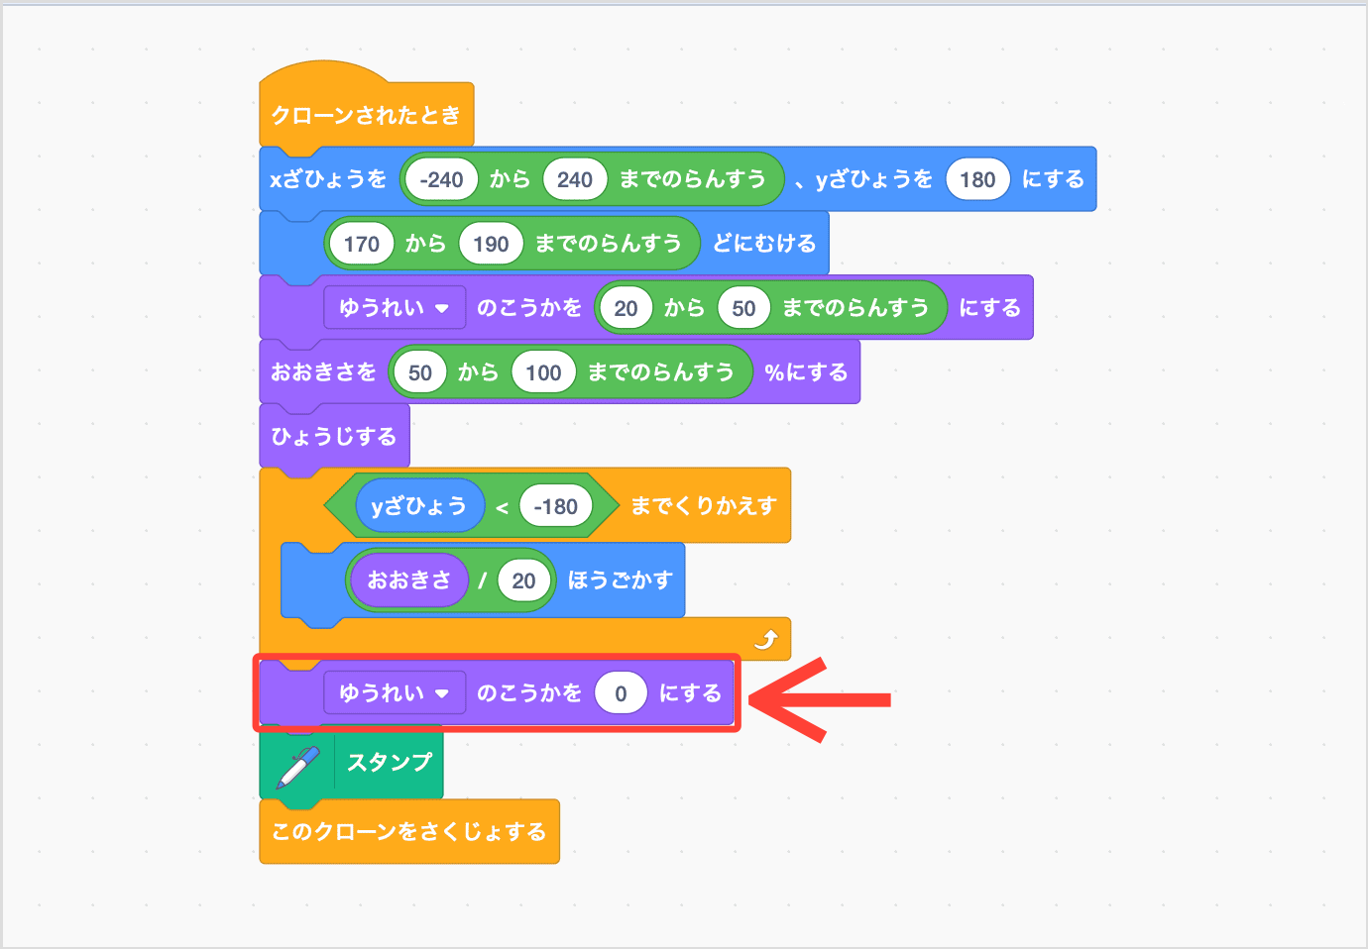Viewport: 1368px width, 949px height.
Task: Click the xざひょうを block label
Action: pyautogui.click(x=328, y=179)
